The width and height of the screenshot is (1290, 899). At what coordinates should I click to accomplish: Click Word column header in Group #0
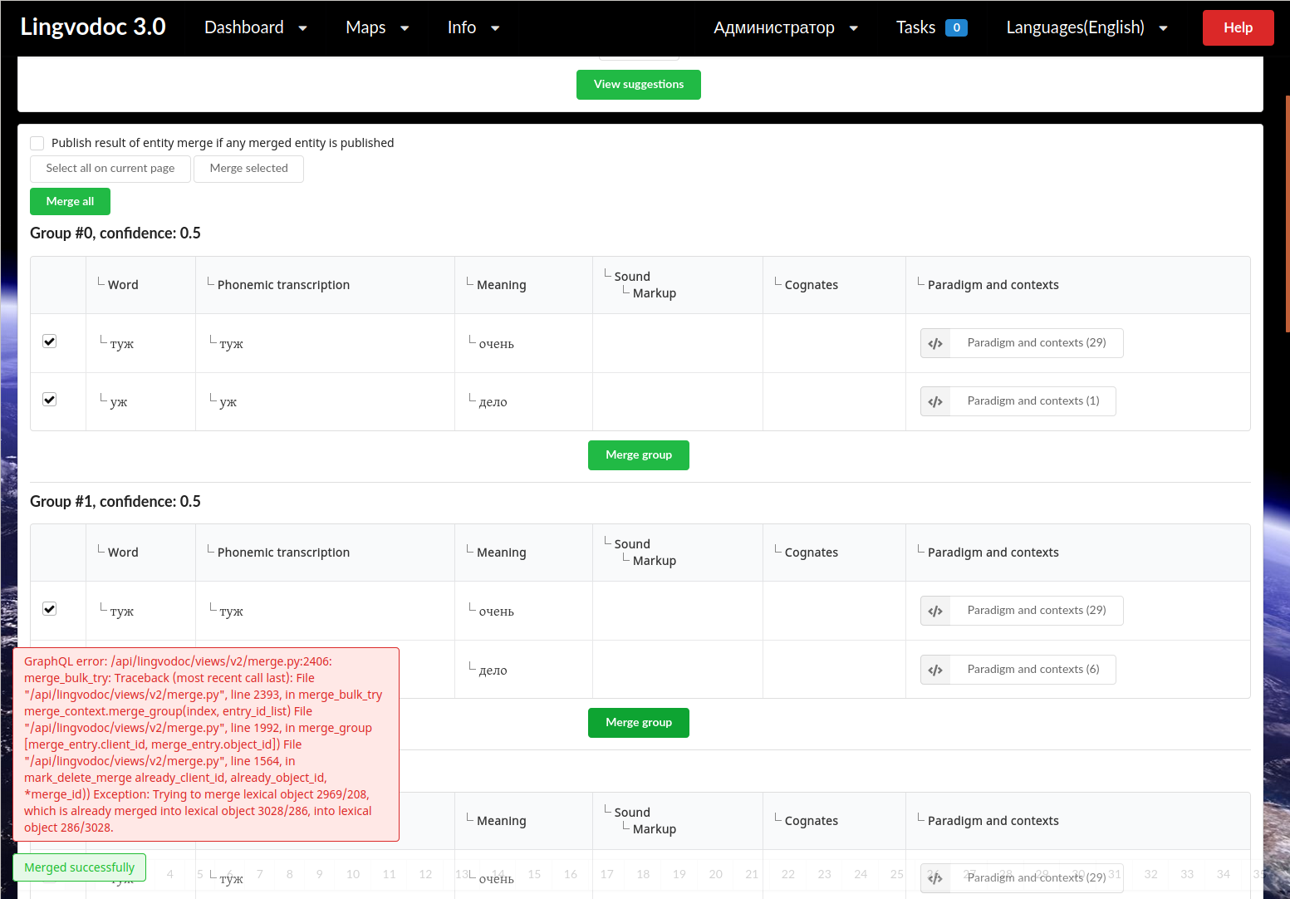[x=123, y=285]
